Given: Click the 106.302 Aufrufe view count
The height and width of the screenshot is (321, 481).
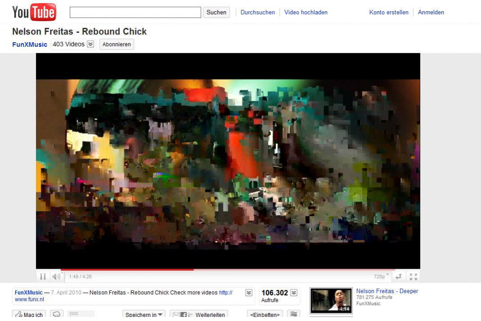Looking at the screenshot, I should [275, 296].
